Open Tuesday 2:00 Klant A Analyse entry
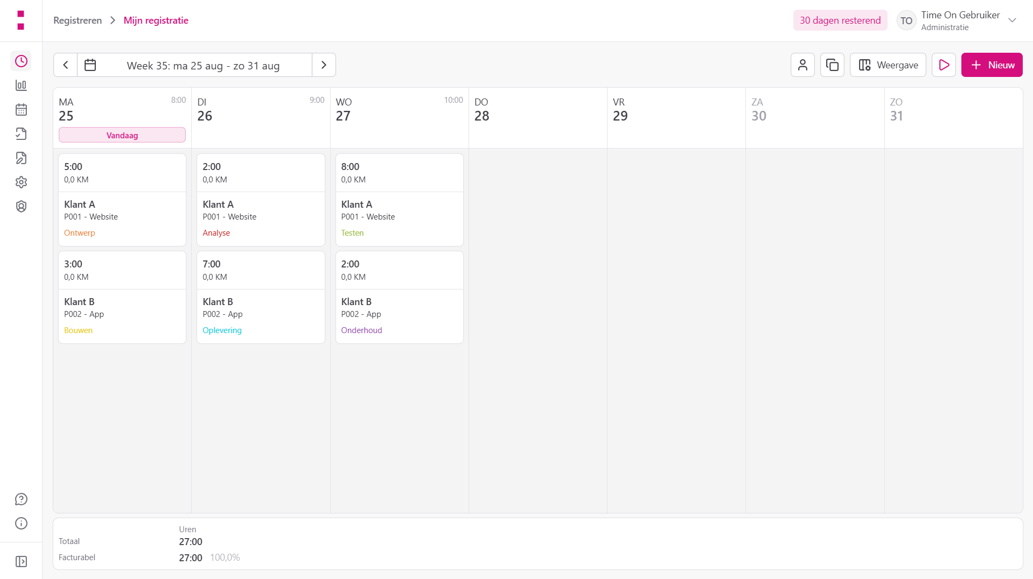 (x=261, y=200)
